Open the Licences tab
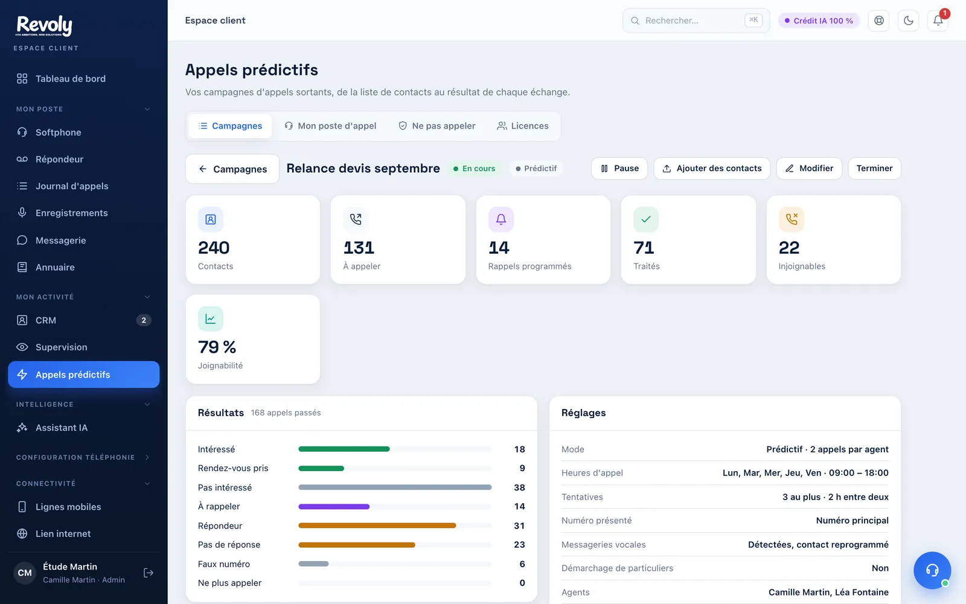Image resolution: width=966 pixels, height=604 pixels. coord(523,126)
